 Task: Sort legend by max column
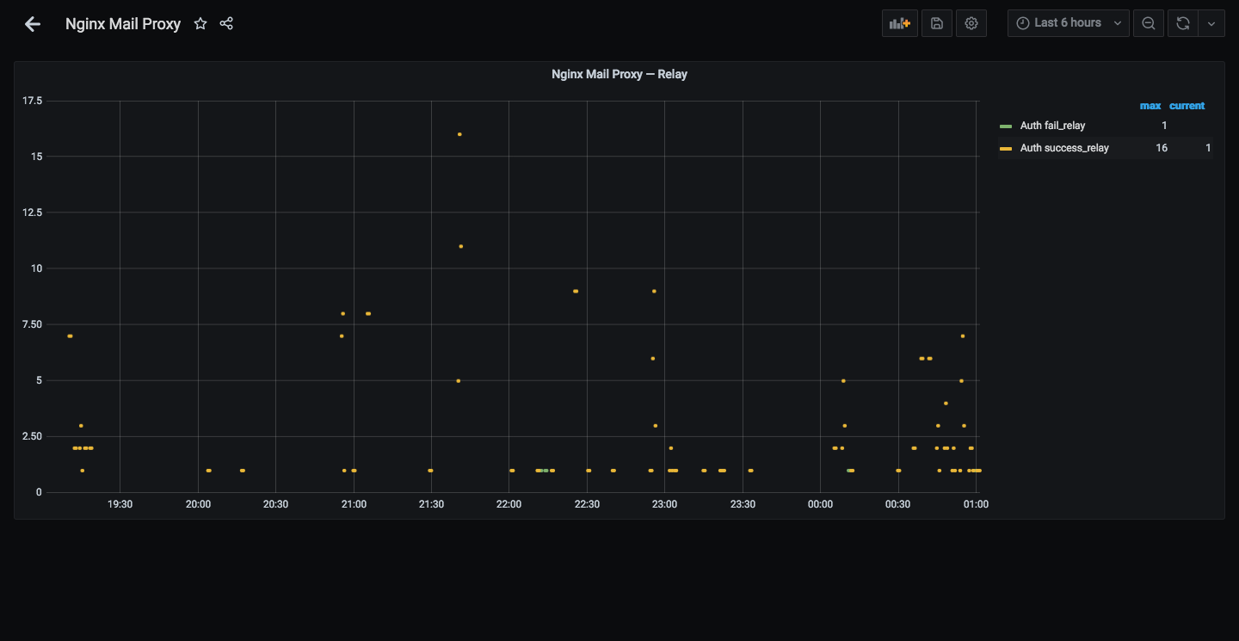(1150, 106)
